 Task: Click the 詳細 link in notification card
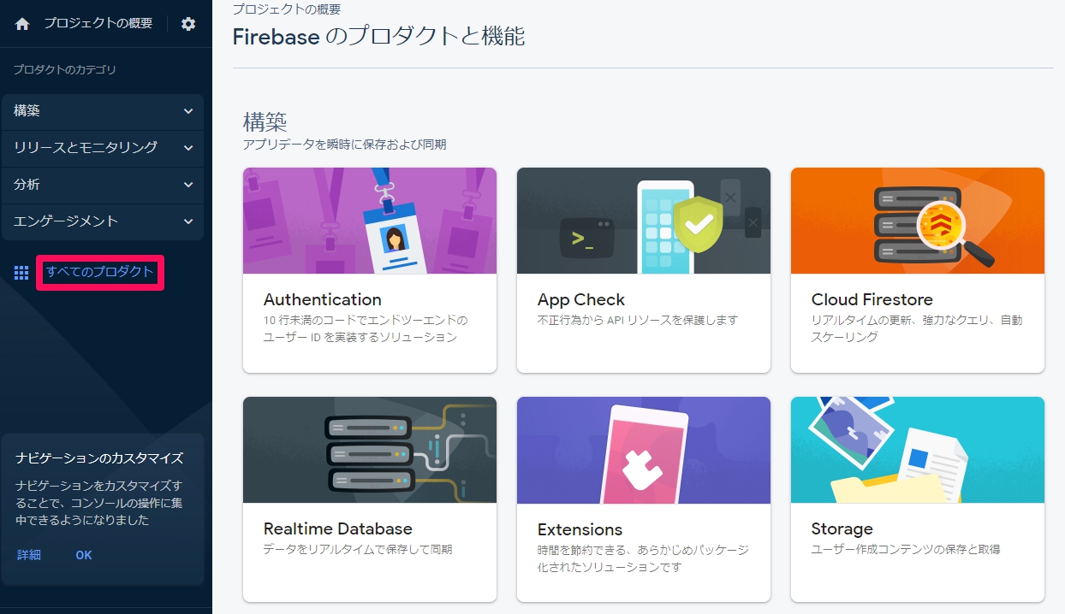coord(29,555)
